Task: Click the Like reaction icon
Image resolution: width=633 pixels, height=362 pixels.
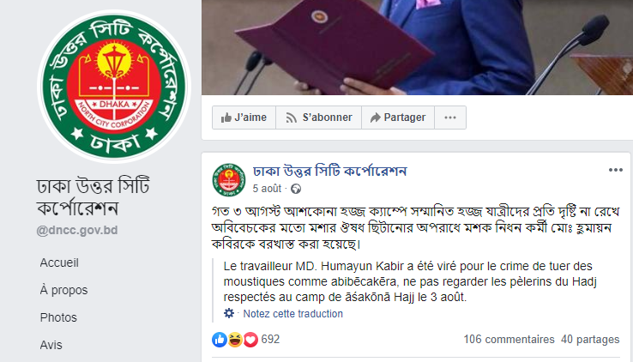Action: (220, 340)
